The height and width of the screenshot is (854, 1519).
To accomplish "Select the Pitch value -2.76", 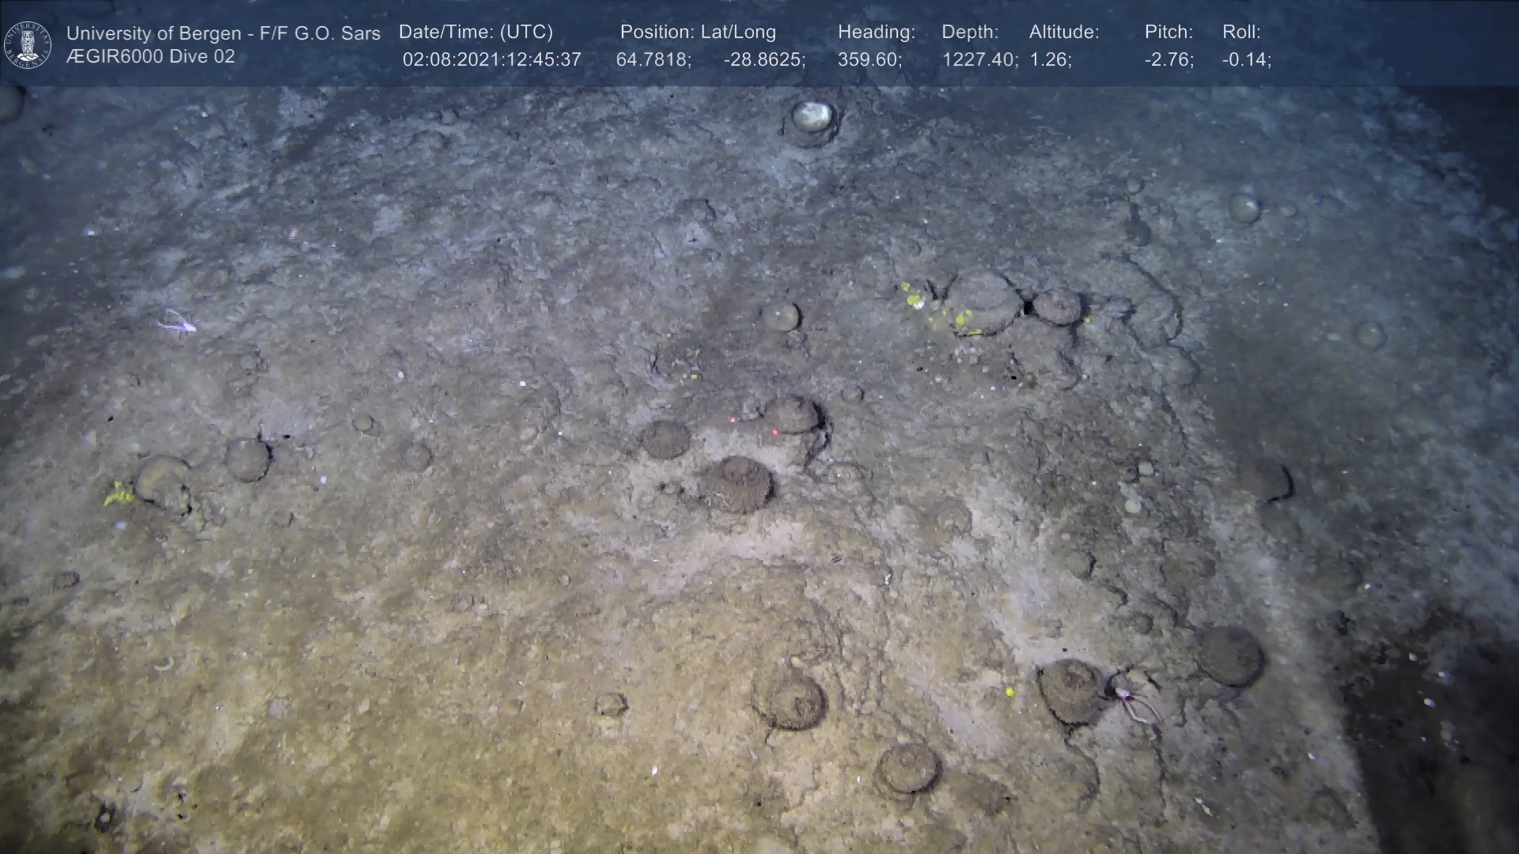I will point(1169,60).
